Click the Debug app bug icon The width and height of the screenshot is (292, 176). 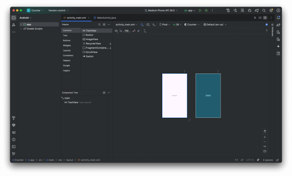pos(206,11)
